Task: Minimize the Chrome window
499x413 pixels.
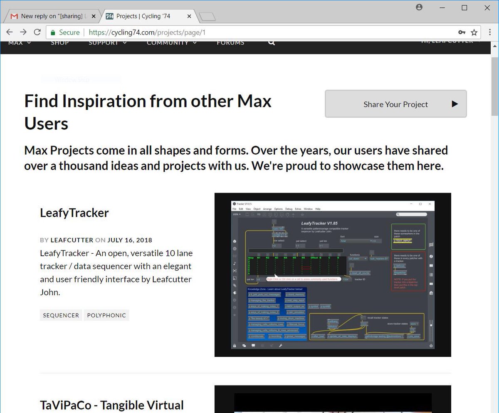Action: click(442, 7)
